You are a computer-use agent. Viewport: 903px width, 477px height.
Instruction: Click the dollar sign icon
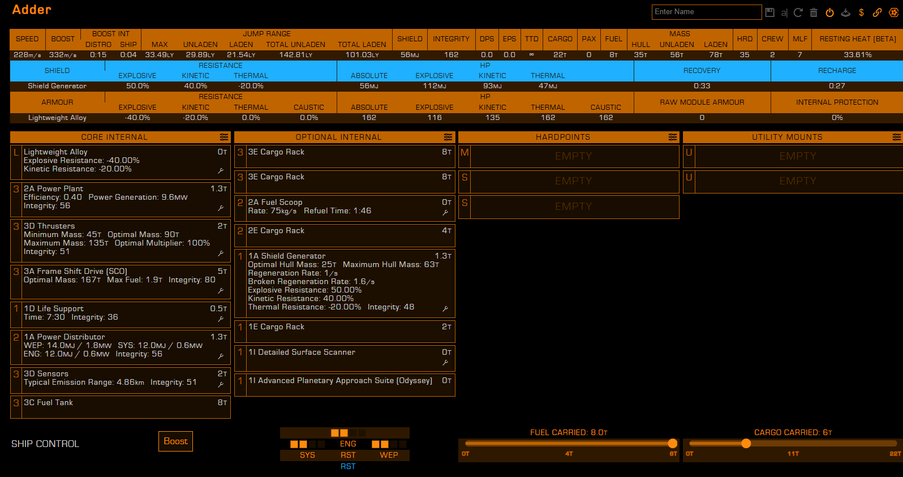click(x=861, y=12)
